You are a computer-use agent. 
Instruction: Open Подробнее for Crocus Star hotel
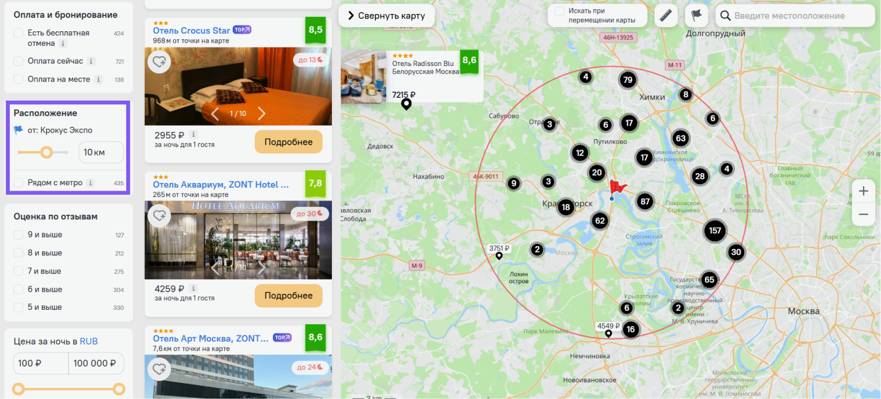coord(288,142)
